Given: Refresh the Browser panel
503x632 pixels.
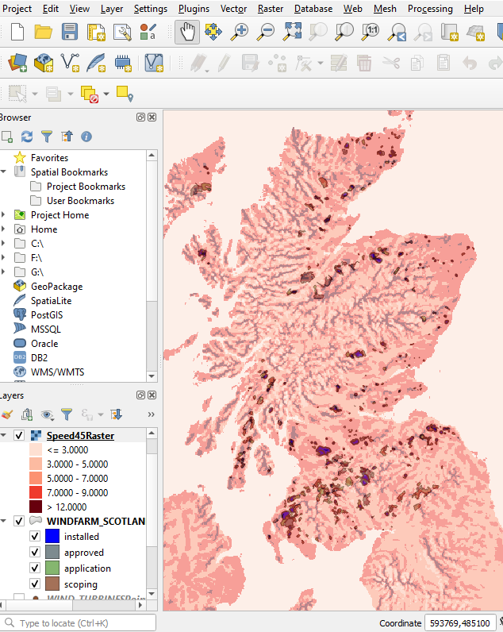Looking at the screenshot, I should pos(27,137).
